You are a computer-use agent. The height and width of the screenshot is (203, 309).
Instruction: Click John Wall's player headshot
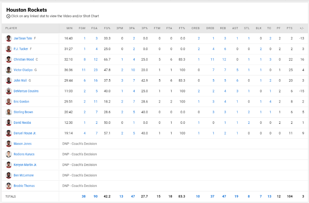9,81
